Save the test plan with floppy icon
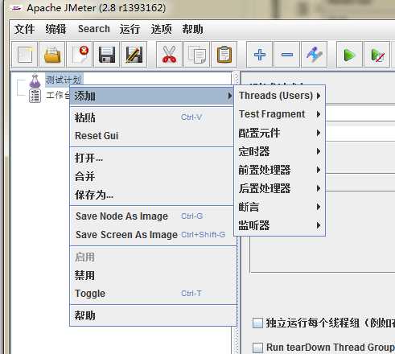 coord(107,55)
